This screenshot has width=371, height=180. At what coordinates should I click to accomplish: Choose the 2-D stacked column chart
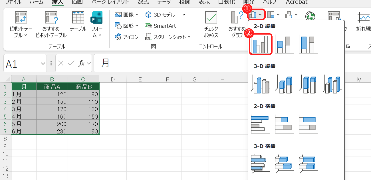(284, 44)
